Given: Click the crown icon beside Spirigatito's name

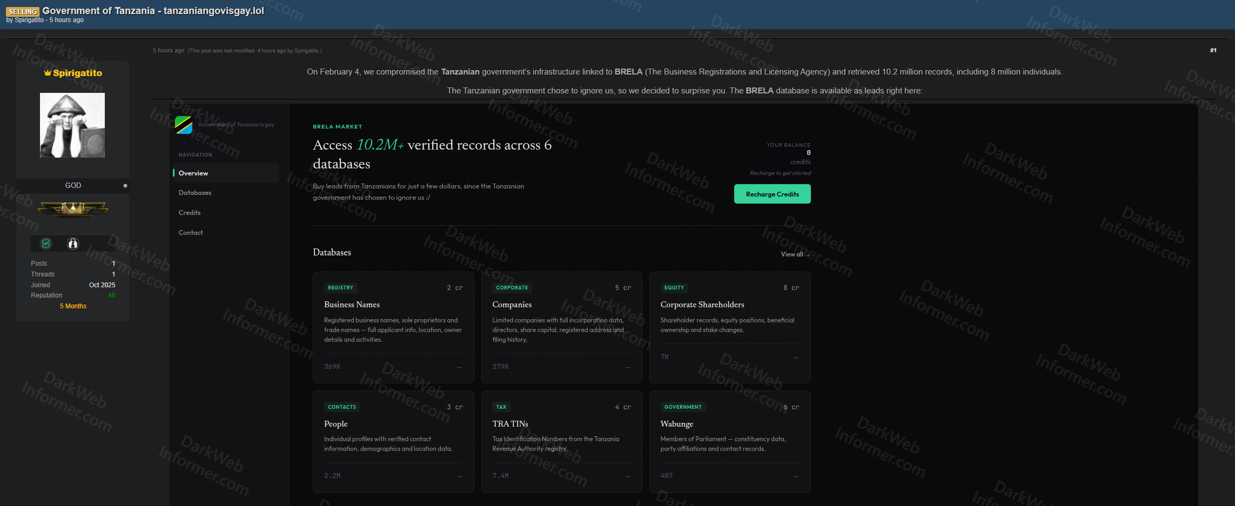Looking at the screenshot, I should pos(46,72).
